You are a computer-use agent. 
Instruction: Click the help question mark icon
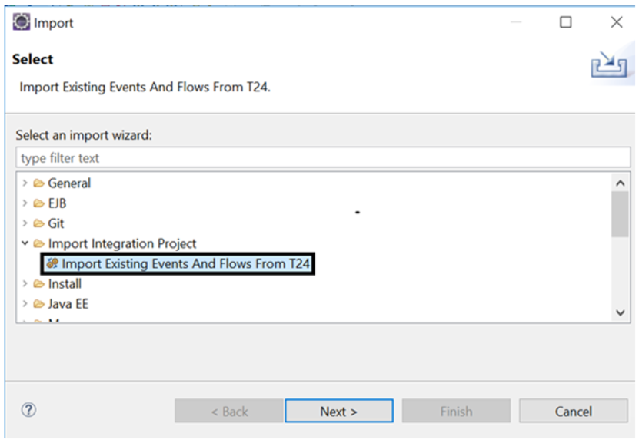[28, 410]
